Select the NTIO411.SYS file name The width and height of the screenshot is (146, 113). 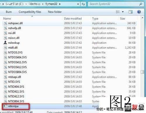click(16, 91)
